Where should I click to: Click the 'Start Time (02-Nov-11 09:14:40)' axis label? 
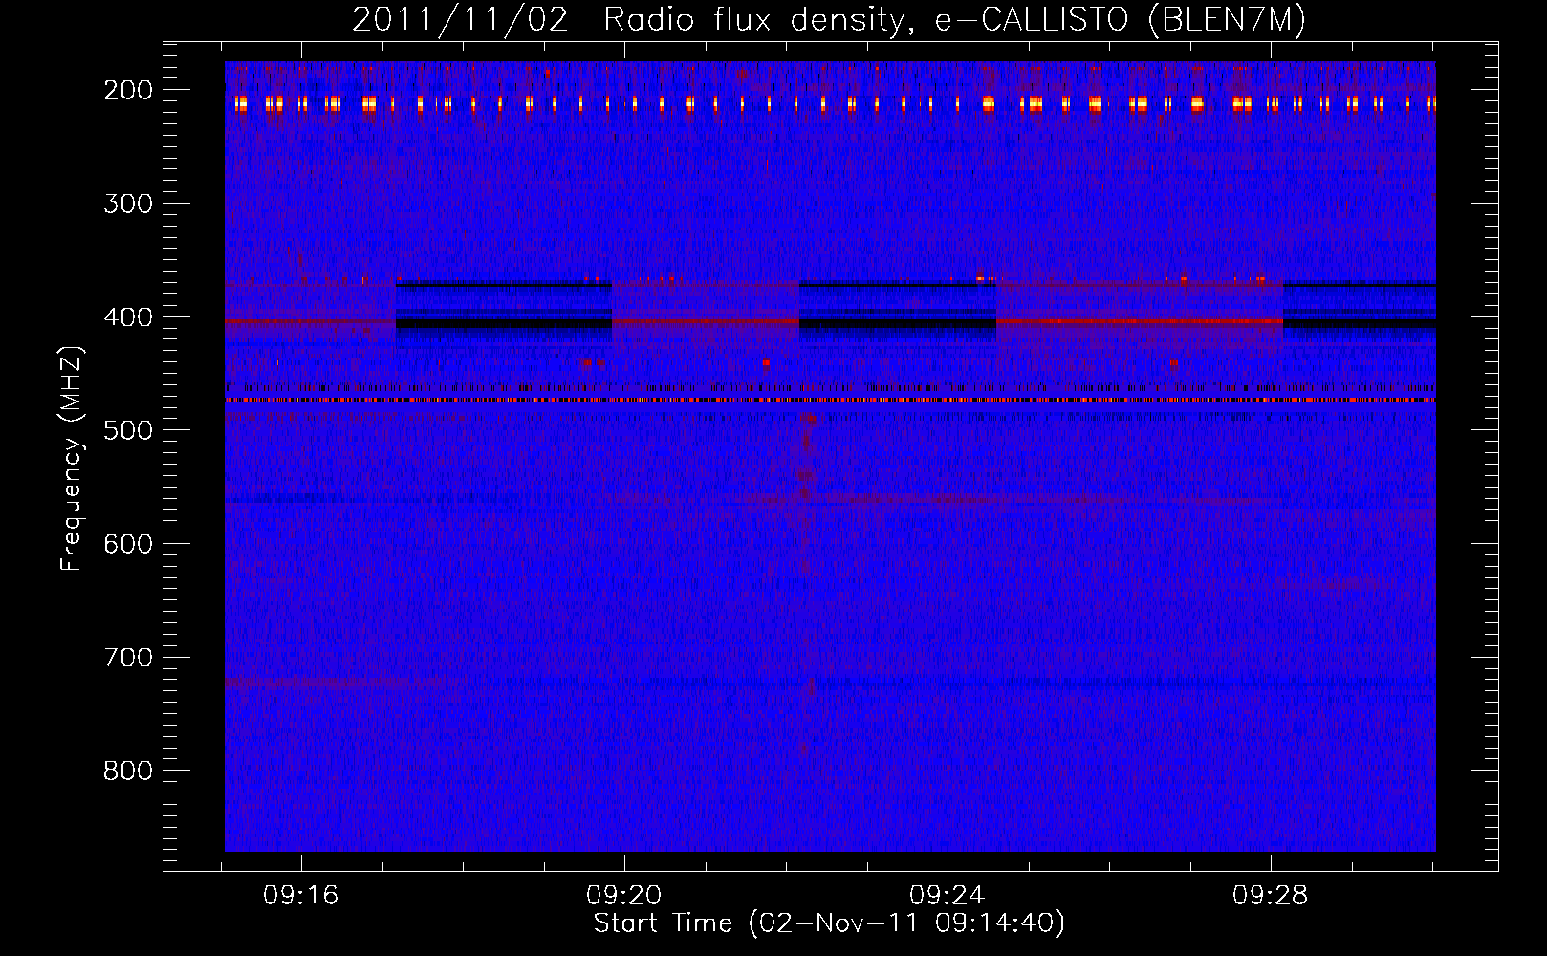[x=829, y=923]
